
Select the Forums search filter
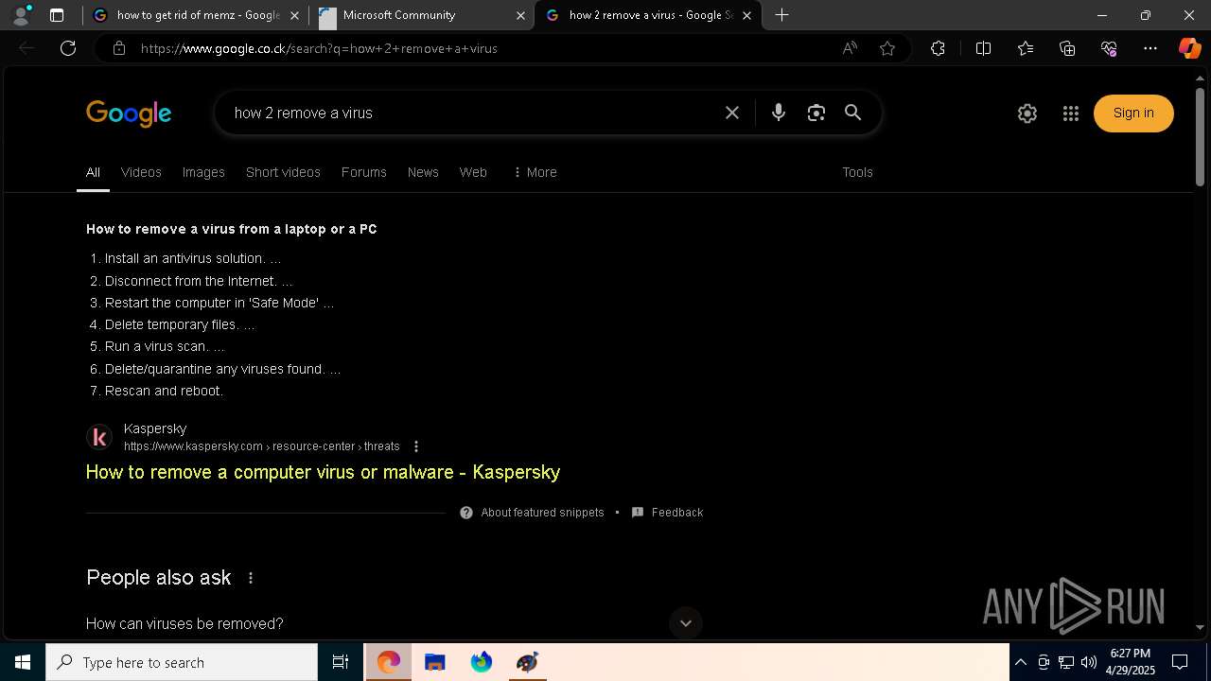(x=364, y=172)
